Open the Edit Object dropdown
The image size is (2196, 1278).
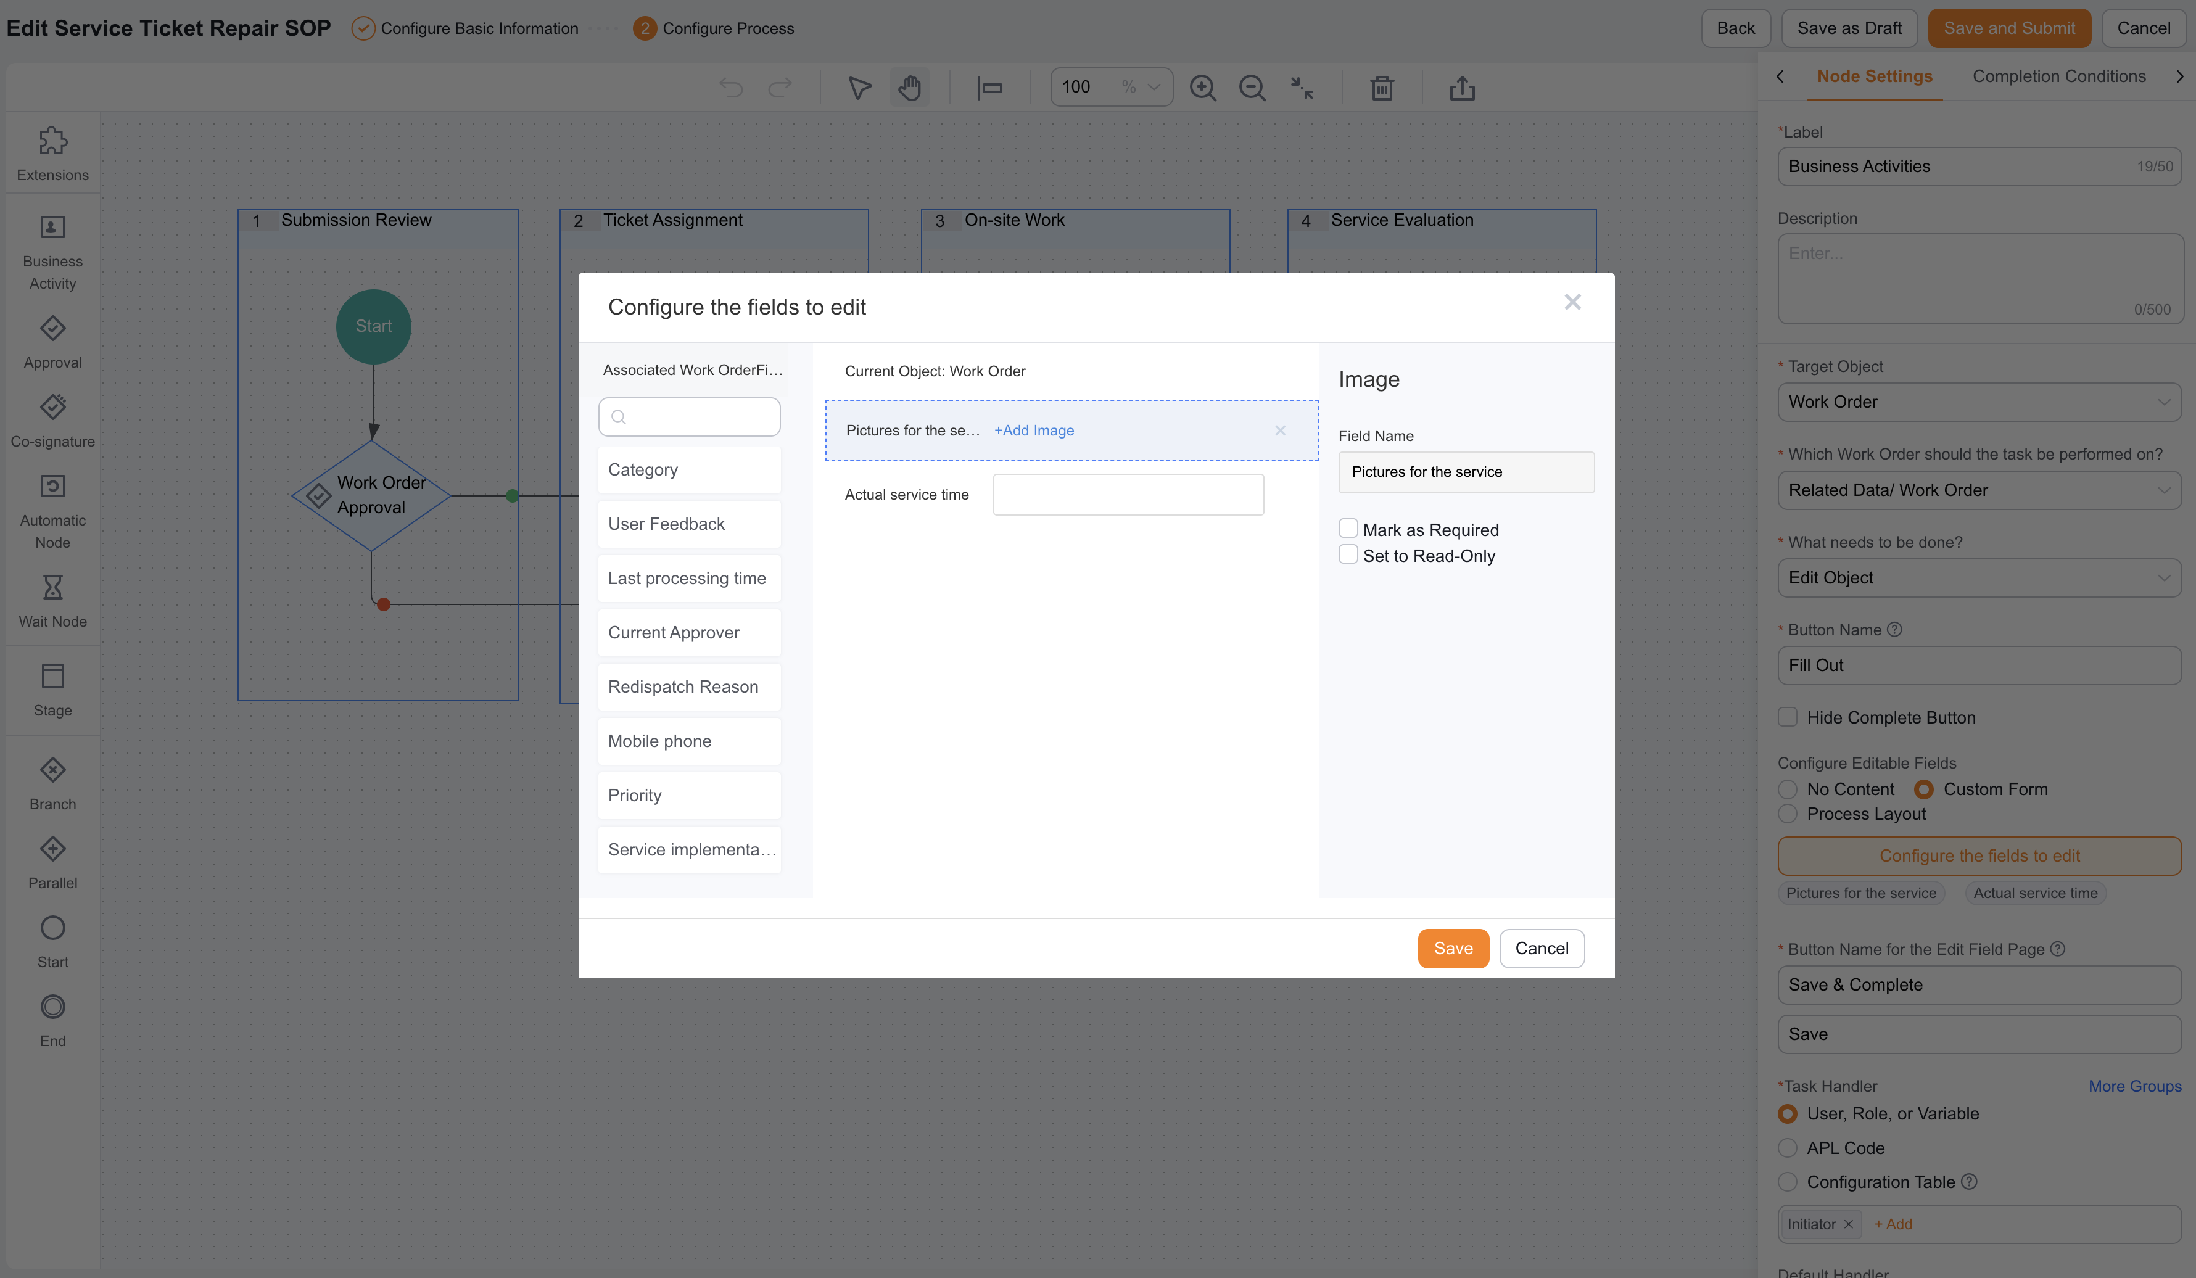(x=1979, y=577)
